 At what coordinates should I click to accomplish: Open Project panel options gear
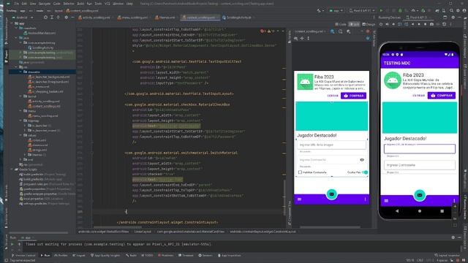[66, 18]
